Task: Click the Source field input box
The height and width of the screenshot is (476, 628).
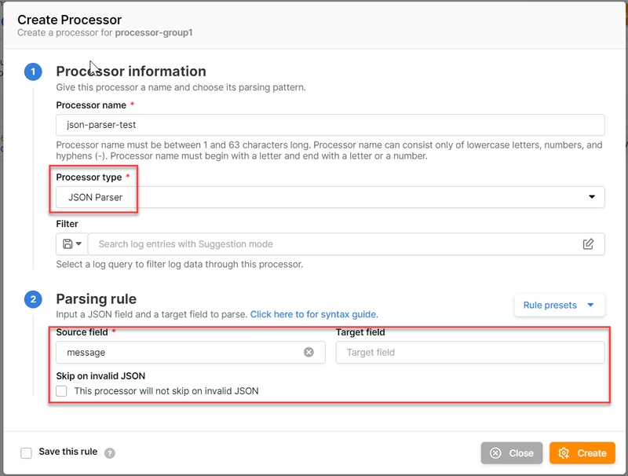Action: (181, 353)
